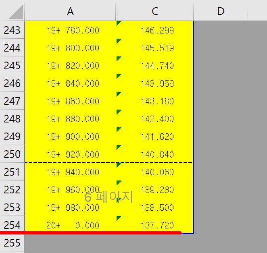The image size is (267, 253).
Task: Click cell with value 143.180
Action: coord(155,101)
